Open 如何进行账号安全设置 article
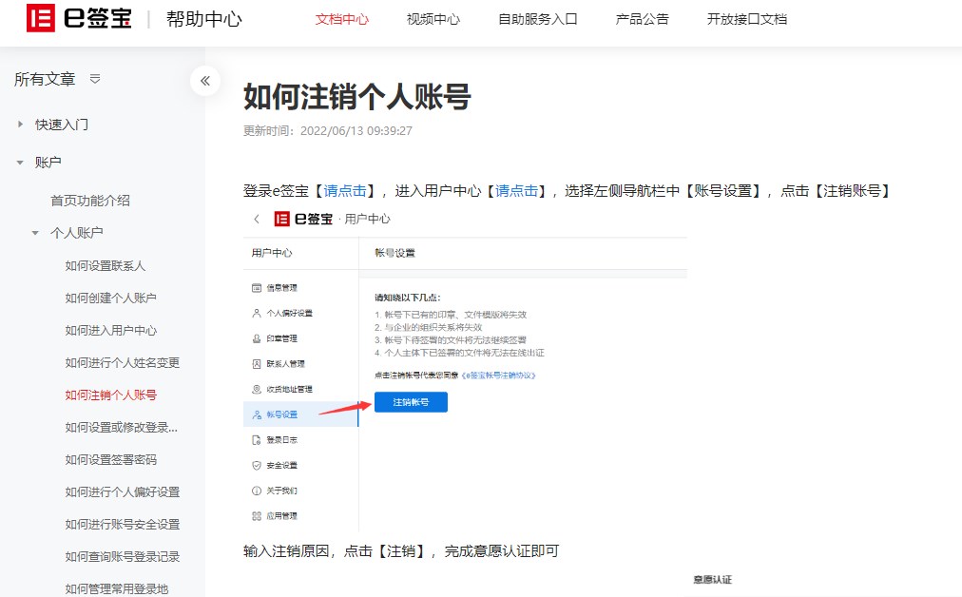This screenshot has width=962, height=597. [122, 525]
